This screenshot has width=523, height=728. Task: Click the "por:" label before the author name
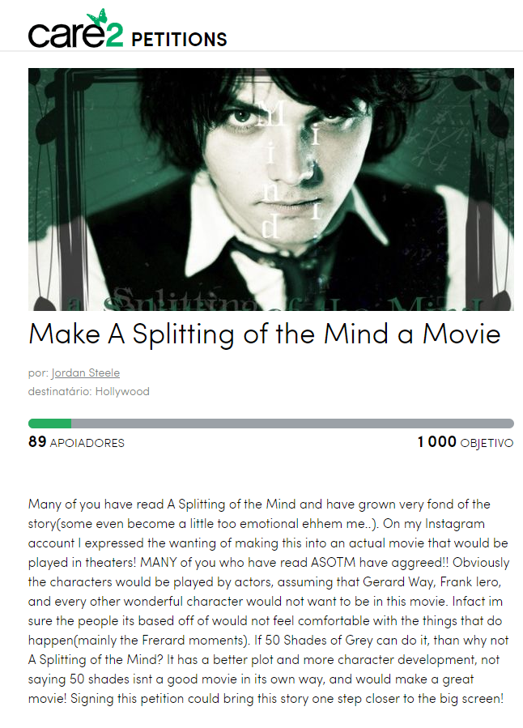[x=38, y=373]
